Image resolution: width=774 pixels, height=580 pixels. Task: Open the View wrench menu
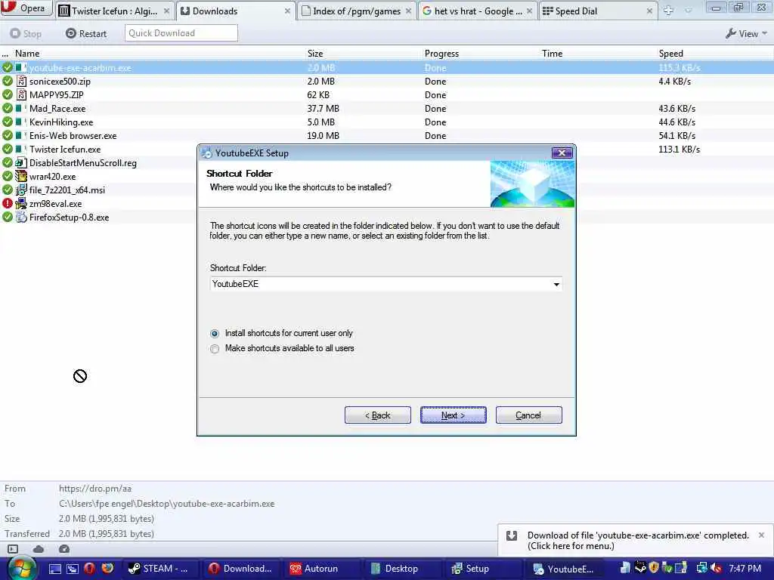click(746, 33)
